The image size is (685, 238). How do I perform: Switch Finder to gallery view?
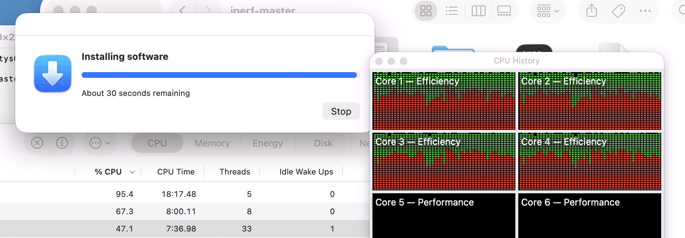pyautogui.click(x=504, y=11)
